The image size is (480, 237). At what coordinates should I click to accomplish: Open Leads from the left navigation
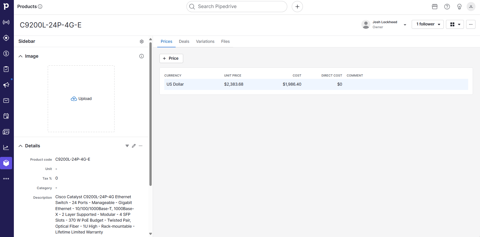(x=6, y=22)
